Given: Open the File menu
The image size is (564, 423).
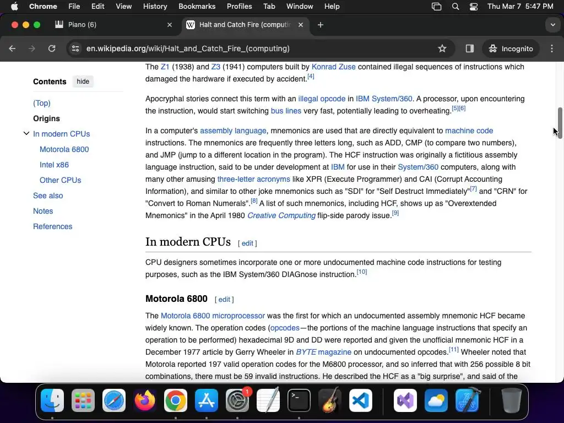Looking at the screenshot, I should [74, 7].
